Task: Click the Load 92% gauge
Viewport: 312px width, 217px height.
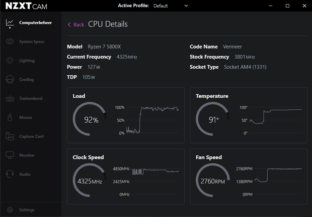Action: (x=90, y=119)
